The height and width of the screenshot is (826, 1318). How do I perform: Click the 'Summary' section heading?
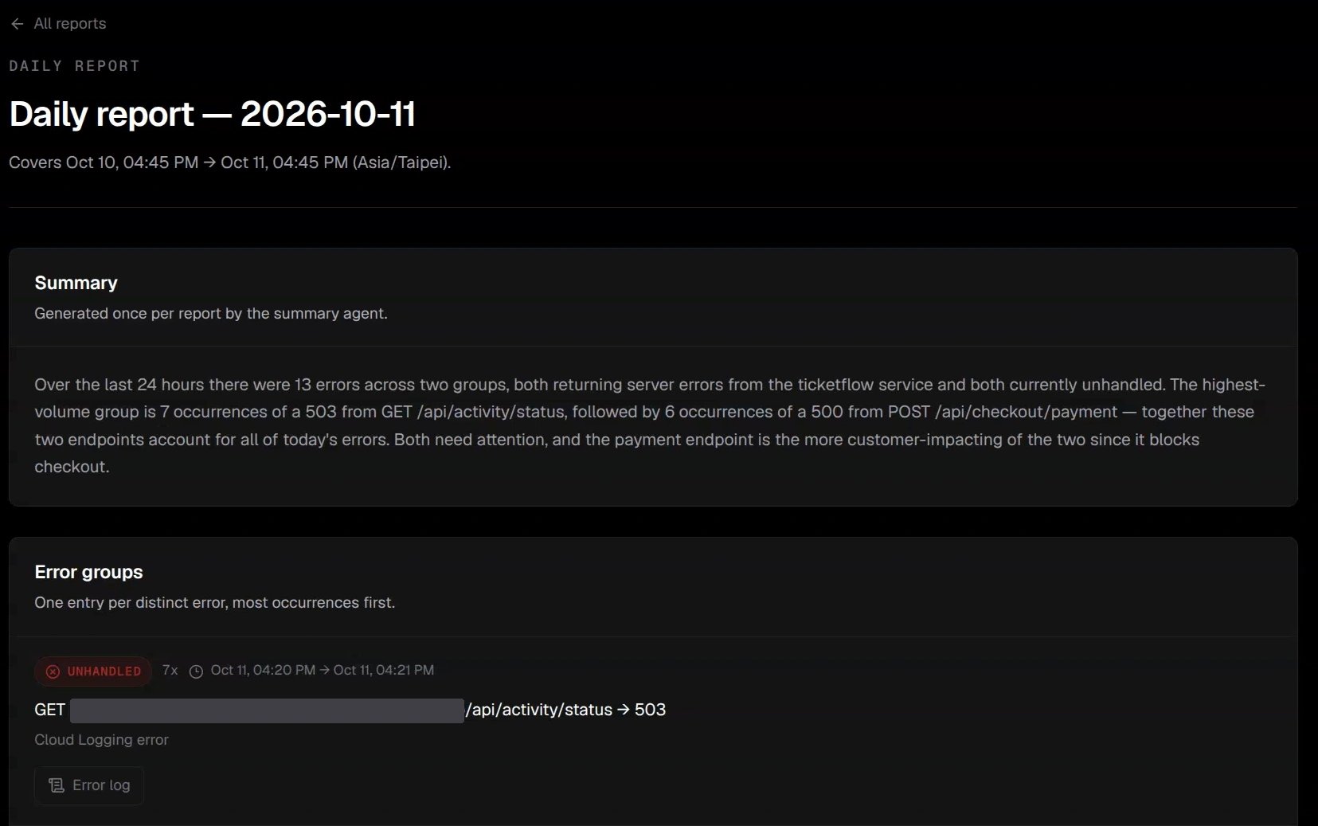(76, 283)
